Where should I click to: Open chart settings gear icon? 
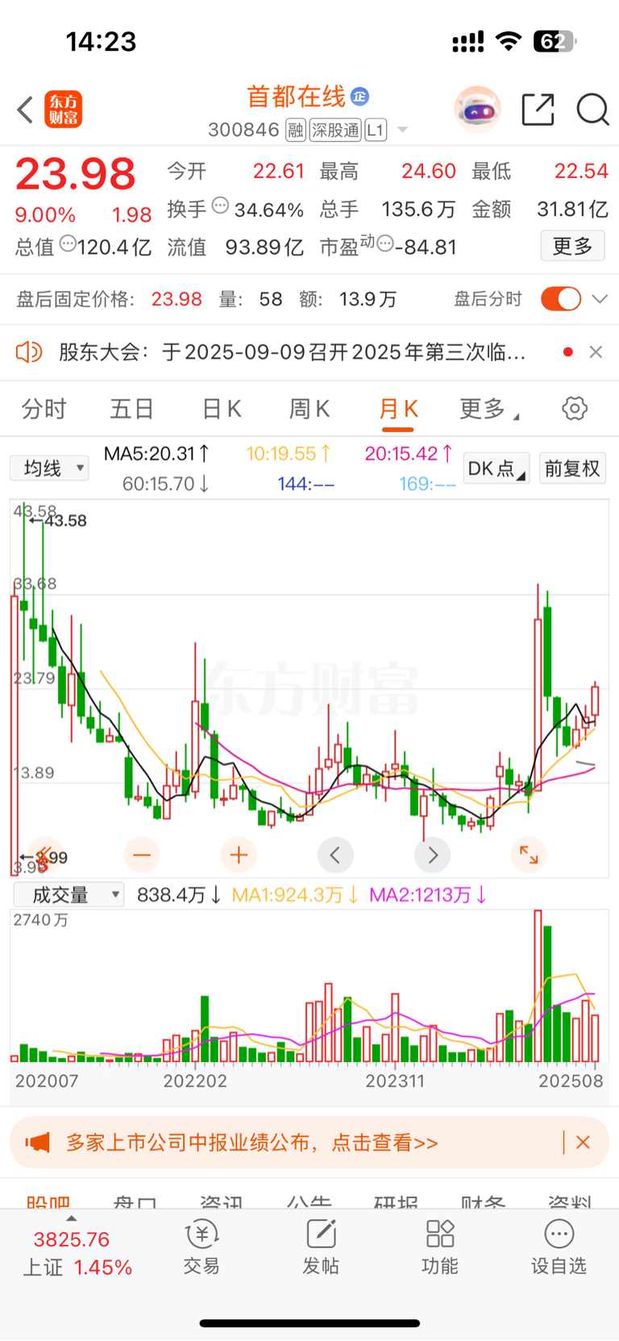575,408
